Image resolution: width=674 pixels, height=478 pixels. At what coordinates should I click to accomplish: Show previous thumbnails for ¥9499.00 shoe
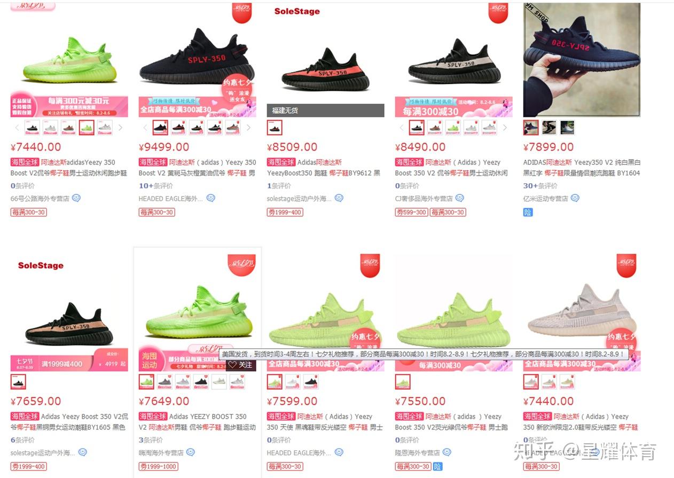coord(146,128)
